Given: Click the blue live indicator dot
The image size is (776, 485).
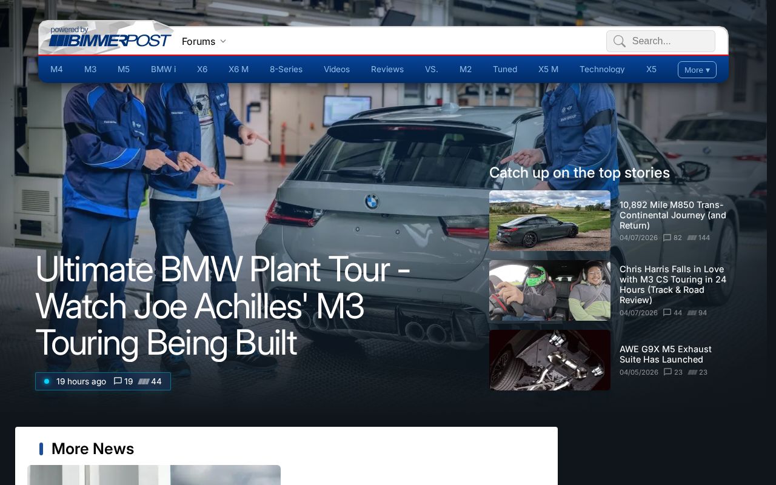Looking at the screenshot, I should (47, 381).
